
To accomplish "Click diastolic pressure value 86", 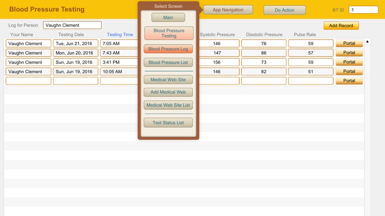I will (x=264, y=53).
